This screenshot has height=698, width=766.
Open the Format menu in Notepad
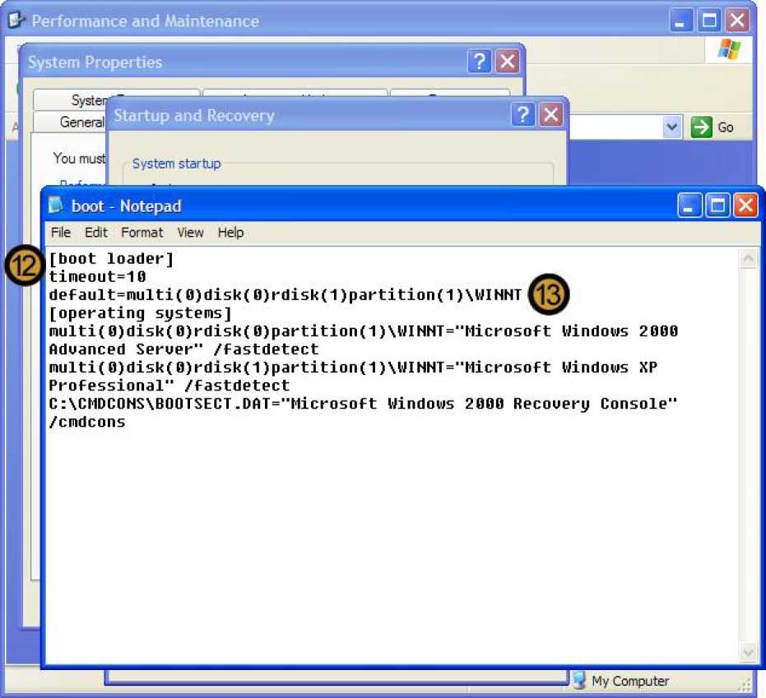pyautogui.click(x=142, y=233)
